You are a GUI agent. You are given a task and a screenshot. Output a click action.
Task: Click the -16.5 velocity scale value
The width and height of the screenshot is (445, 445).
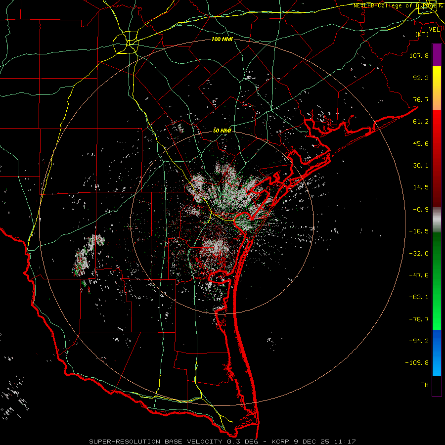419,231
